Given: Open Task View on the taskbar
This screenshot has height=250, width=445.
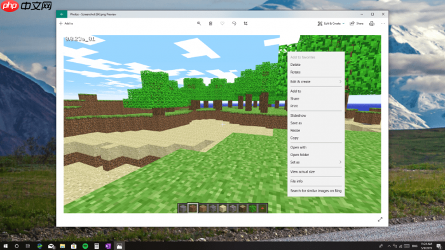Looking at the screenshot, I should (28, 246).
